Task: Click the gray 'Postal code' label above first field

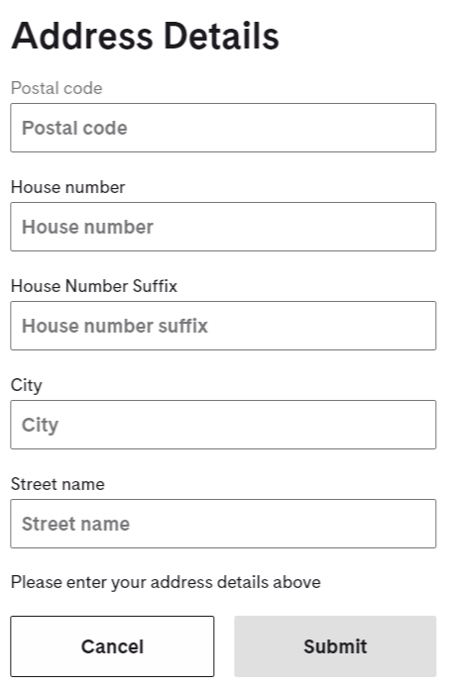Action: 56,88
